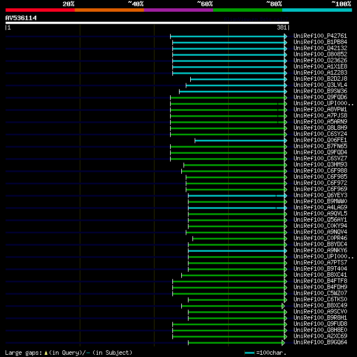The image size is (357, 357).
Task: Select the UniRef100_C0KY94 label
Action: point(320,226)
